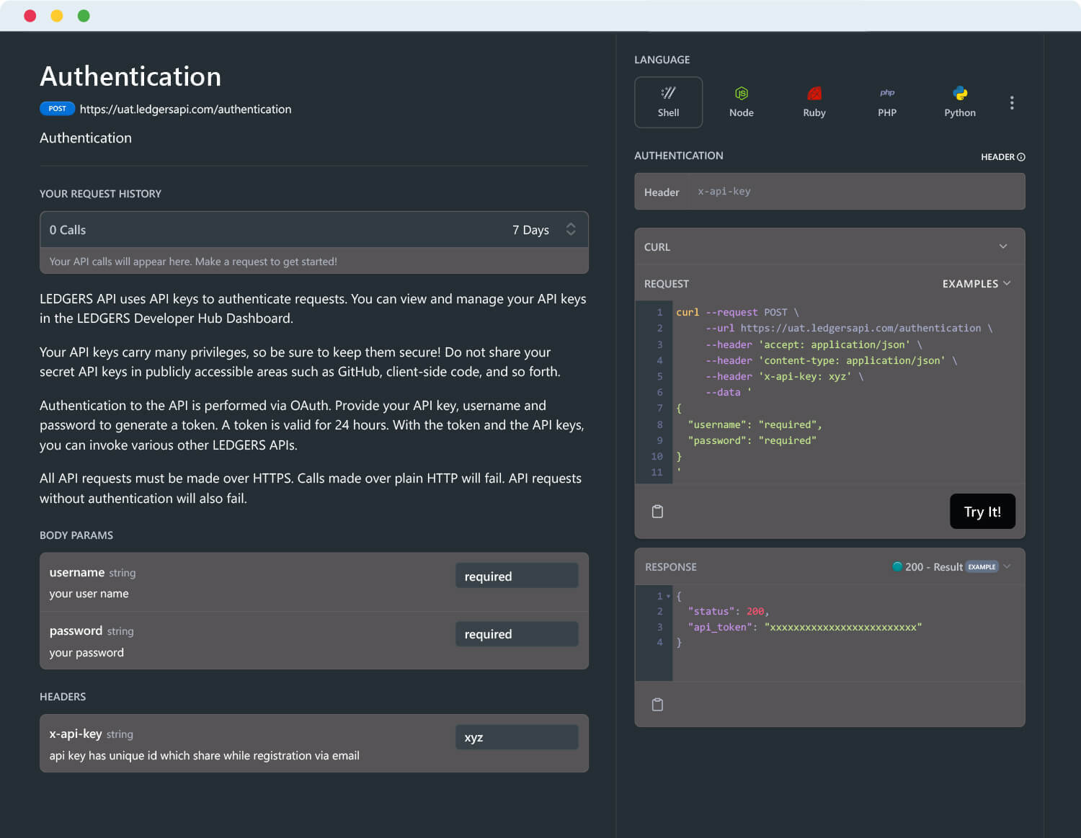Click the password body param field
The height and width of the screenshot is (838, 1081).
(517, 634)
